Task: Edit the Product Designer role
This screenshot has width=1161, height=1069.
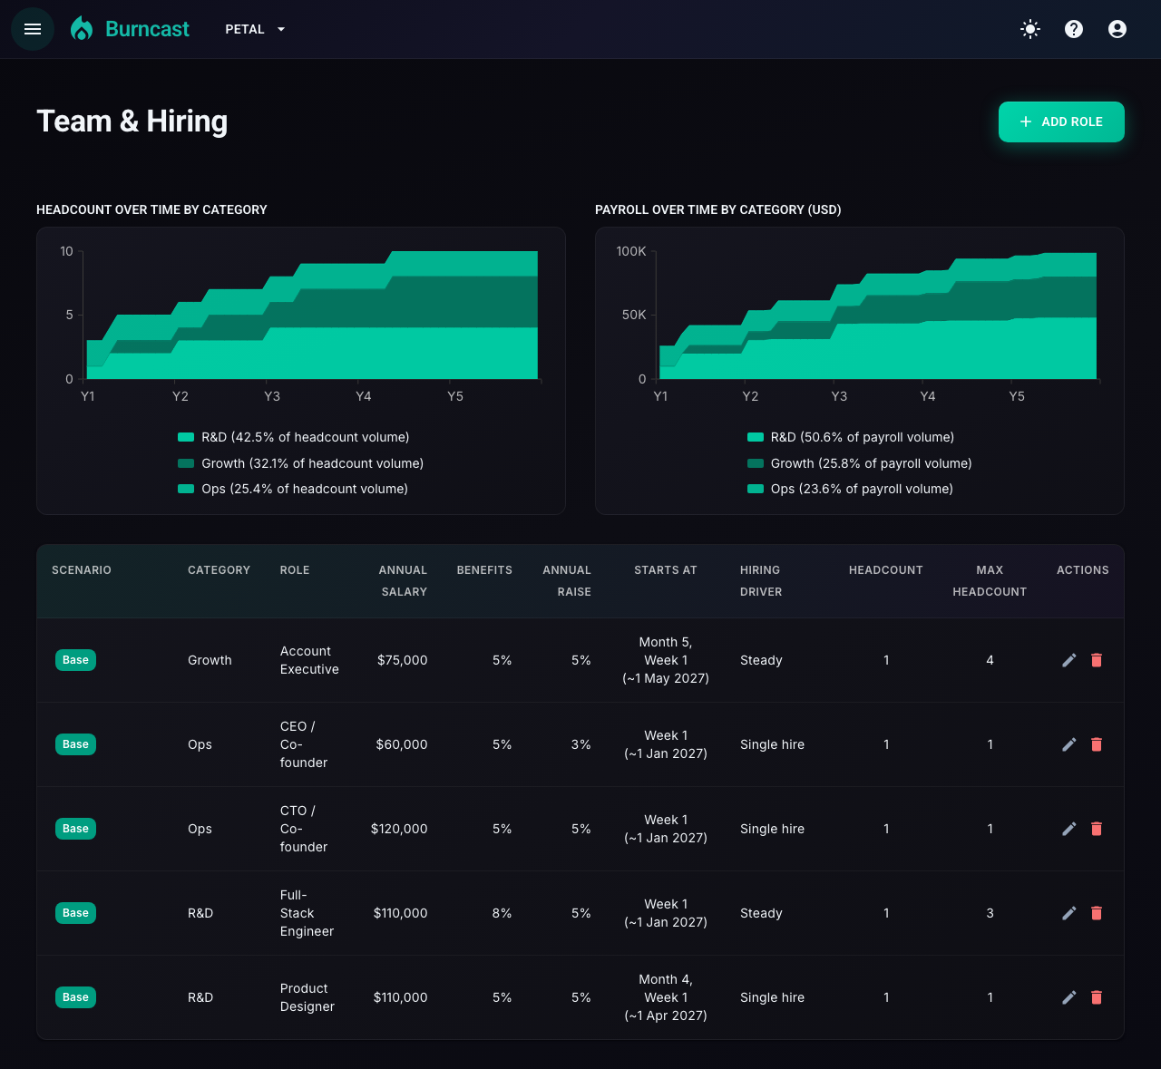Action: pos(1069,997)
